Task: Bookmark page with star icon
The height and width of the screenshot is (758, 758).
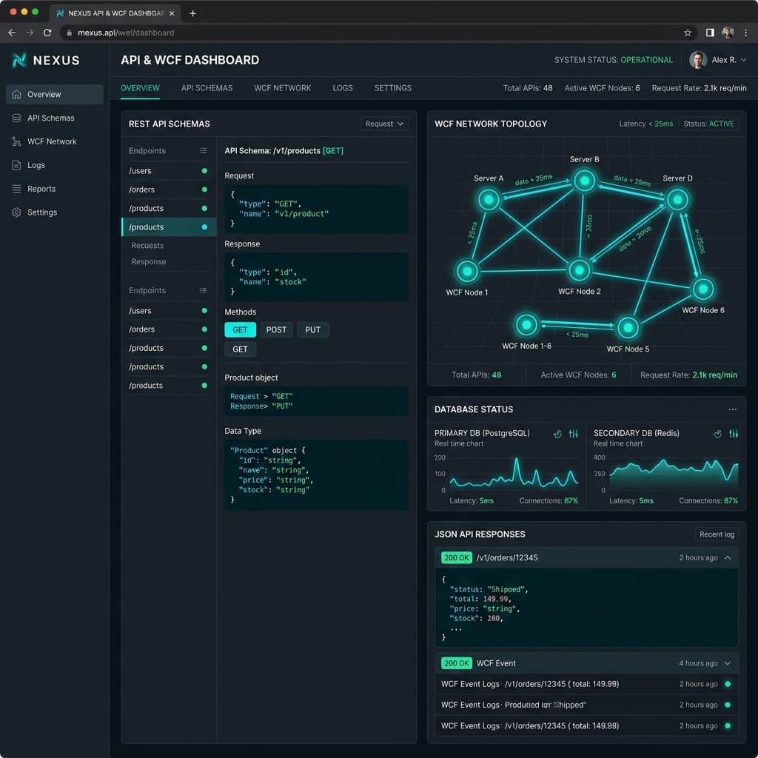Action: (x=688, y=33)
